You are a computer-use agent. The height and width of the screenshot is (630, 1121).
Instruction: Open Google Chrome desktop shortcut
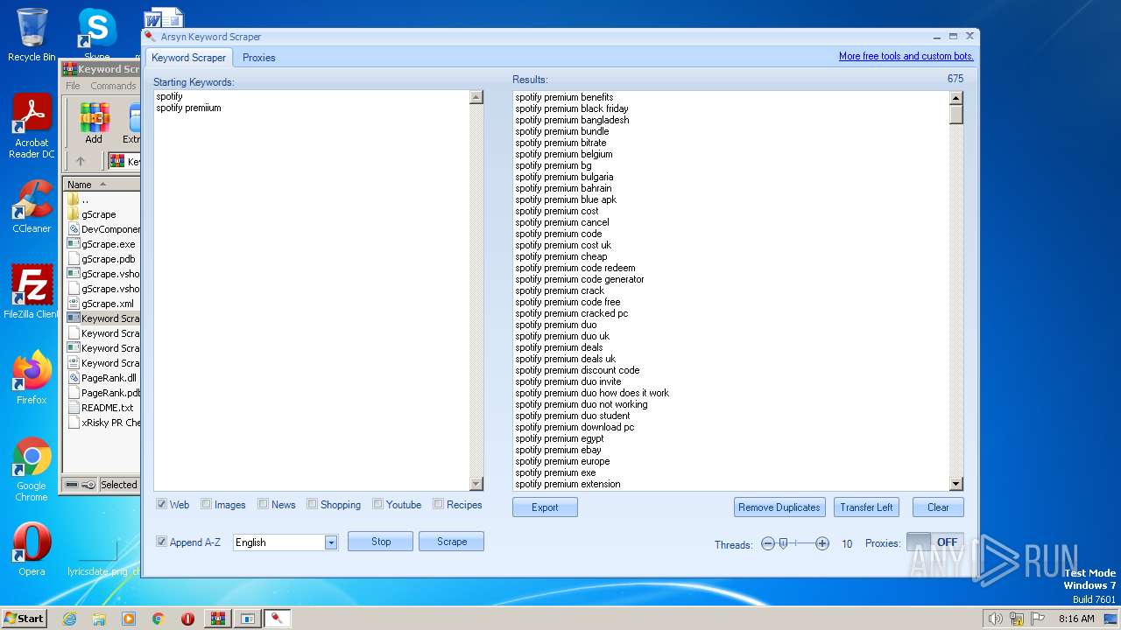[32, 470]
